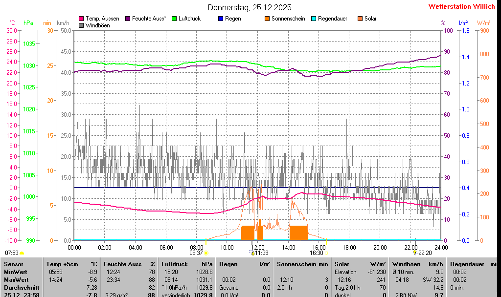
Task: Click the Solar legend label
Action: [370, 19]
